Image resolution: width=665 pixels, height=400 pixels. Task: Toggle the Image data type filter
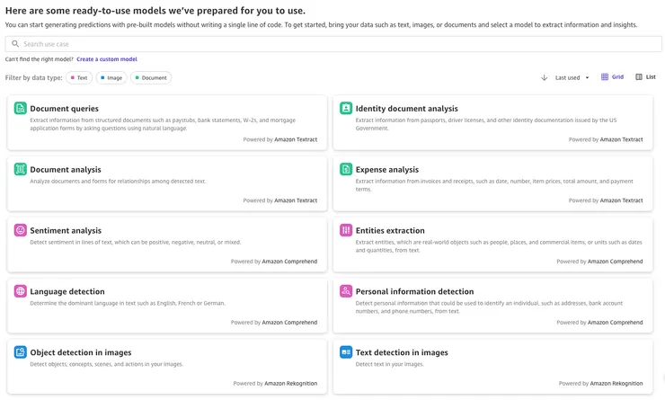point(111,78)
